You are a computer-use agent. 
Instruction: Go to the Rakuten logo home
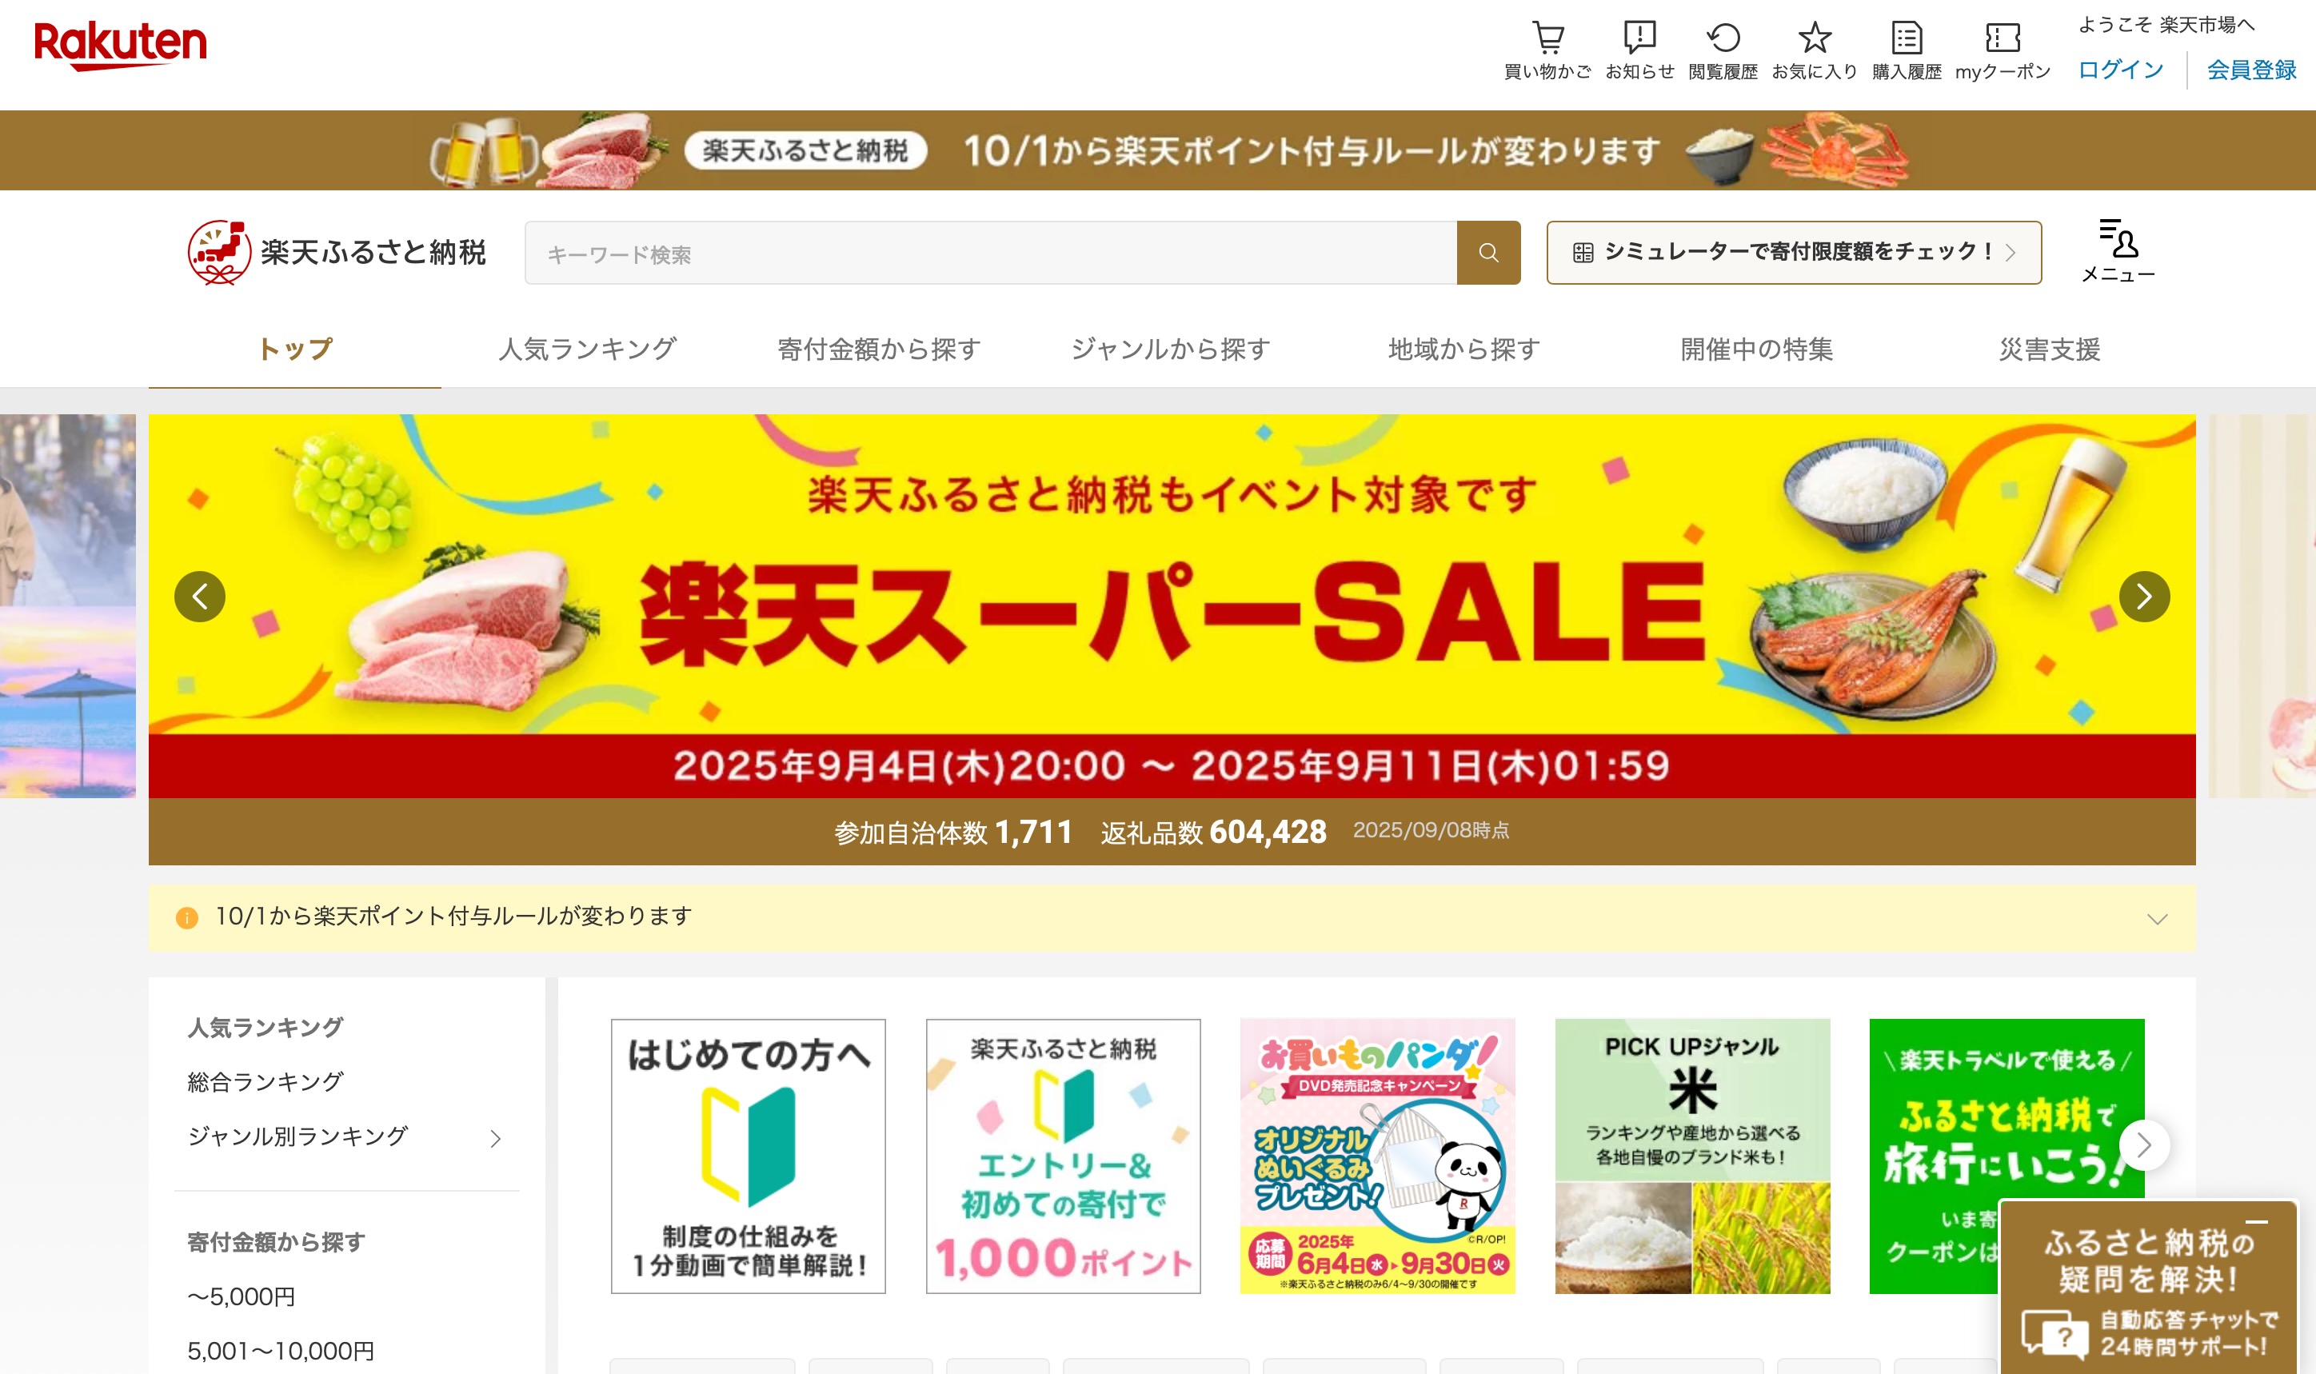click(x=120, y=45)
